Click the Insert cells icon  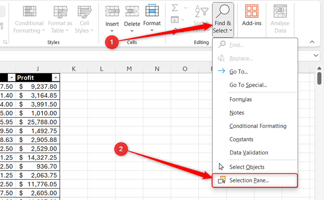tap(112, 11)
